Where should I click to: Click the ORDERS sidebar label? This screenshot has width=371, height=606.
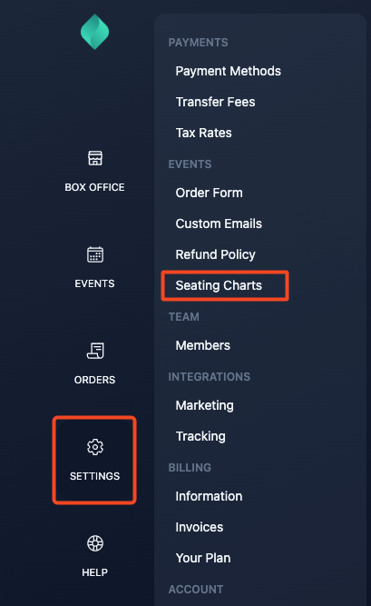pos(94,380)
